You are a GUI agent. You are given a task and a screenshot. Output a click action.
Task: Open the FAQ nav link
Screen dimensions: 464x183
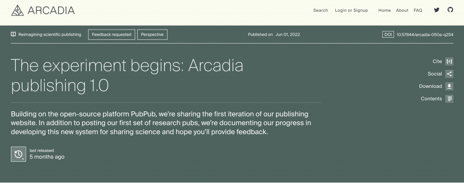pos(418,10)
